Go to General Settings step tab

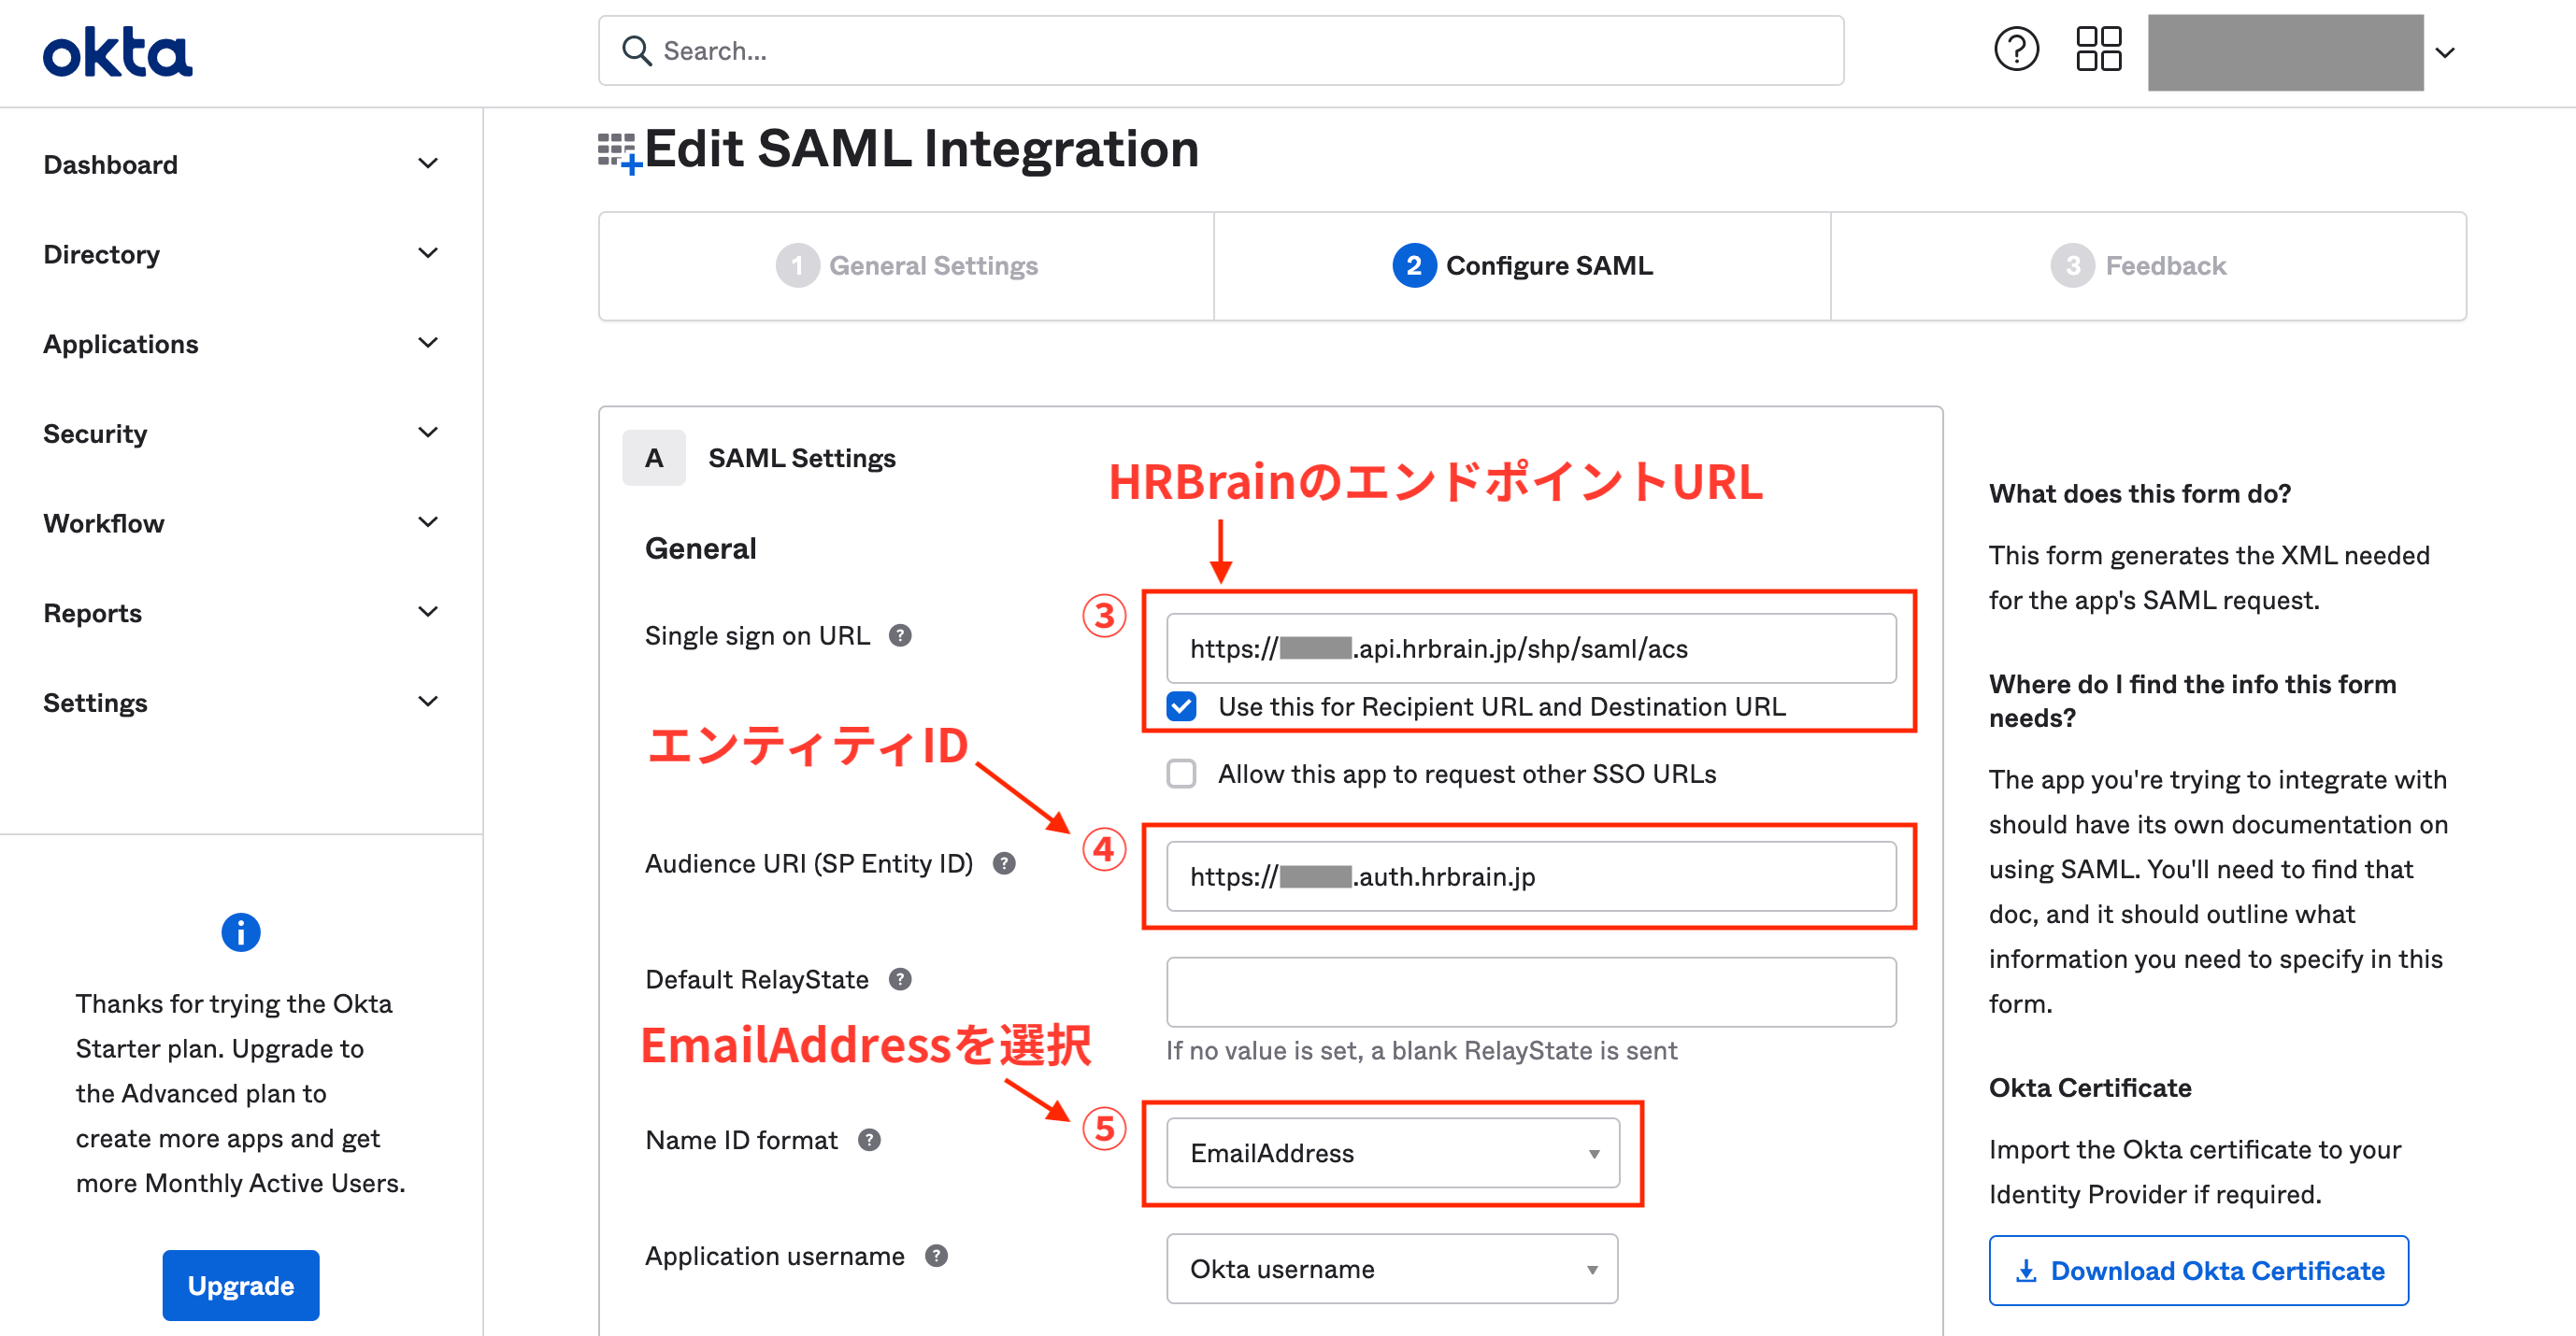coord(906,266)
